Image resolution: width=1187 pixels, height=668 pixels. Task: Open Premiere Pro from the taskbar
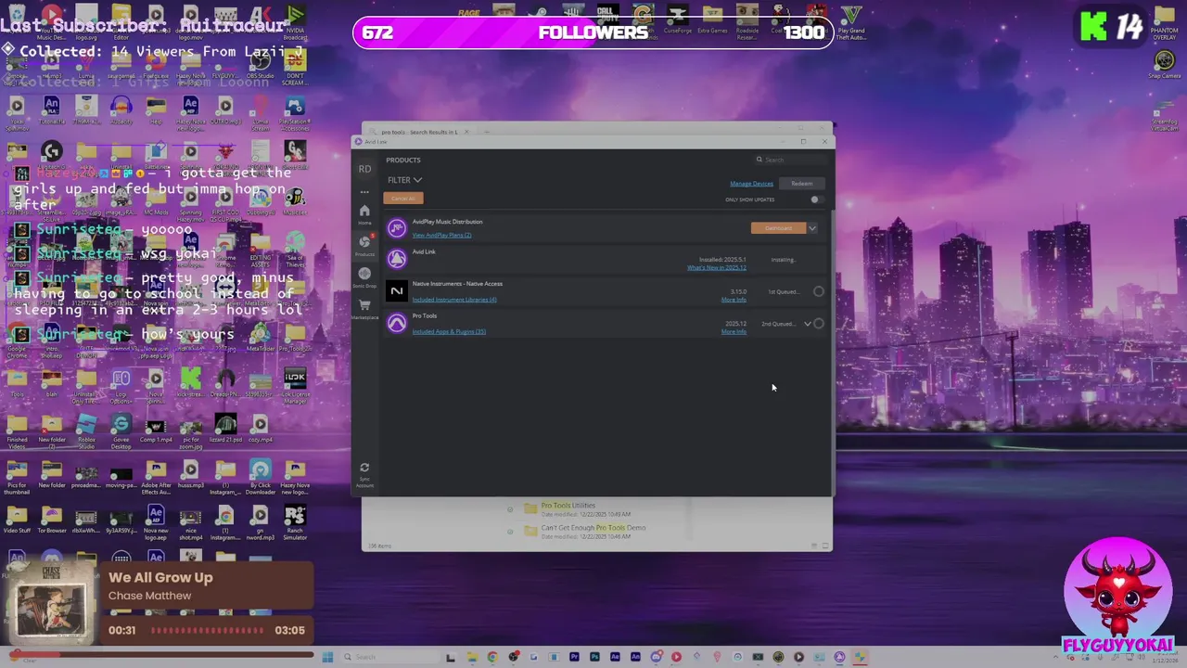tap(574, 657)
